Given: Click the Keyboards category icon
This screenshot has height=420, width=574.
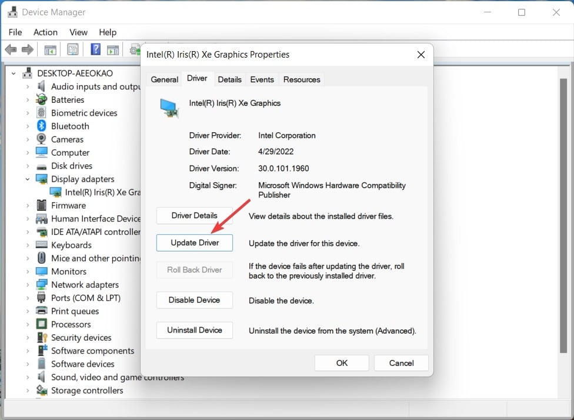Looking at the screenshot, I should 41,244.
